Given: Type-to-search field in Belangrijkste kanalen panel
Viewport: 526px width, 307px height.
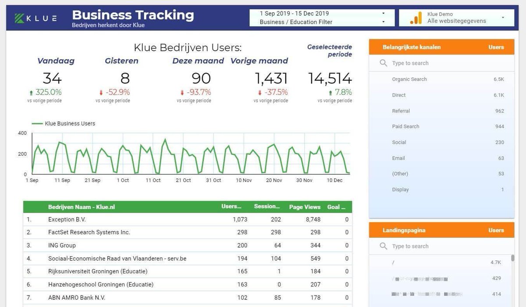Looking at the screenshot, I should [441, 63].
